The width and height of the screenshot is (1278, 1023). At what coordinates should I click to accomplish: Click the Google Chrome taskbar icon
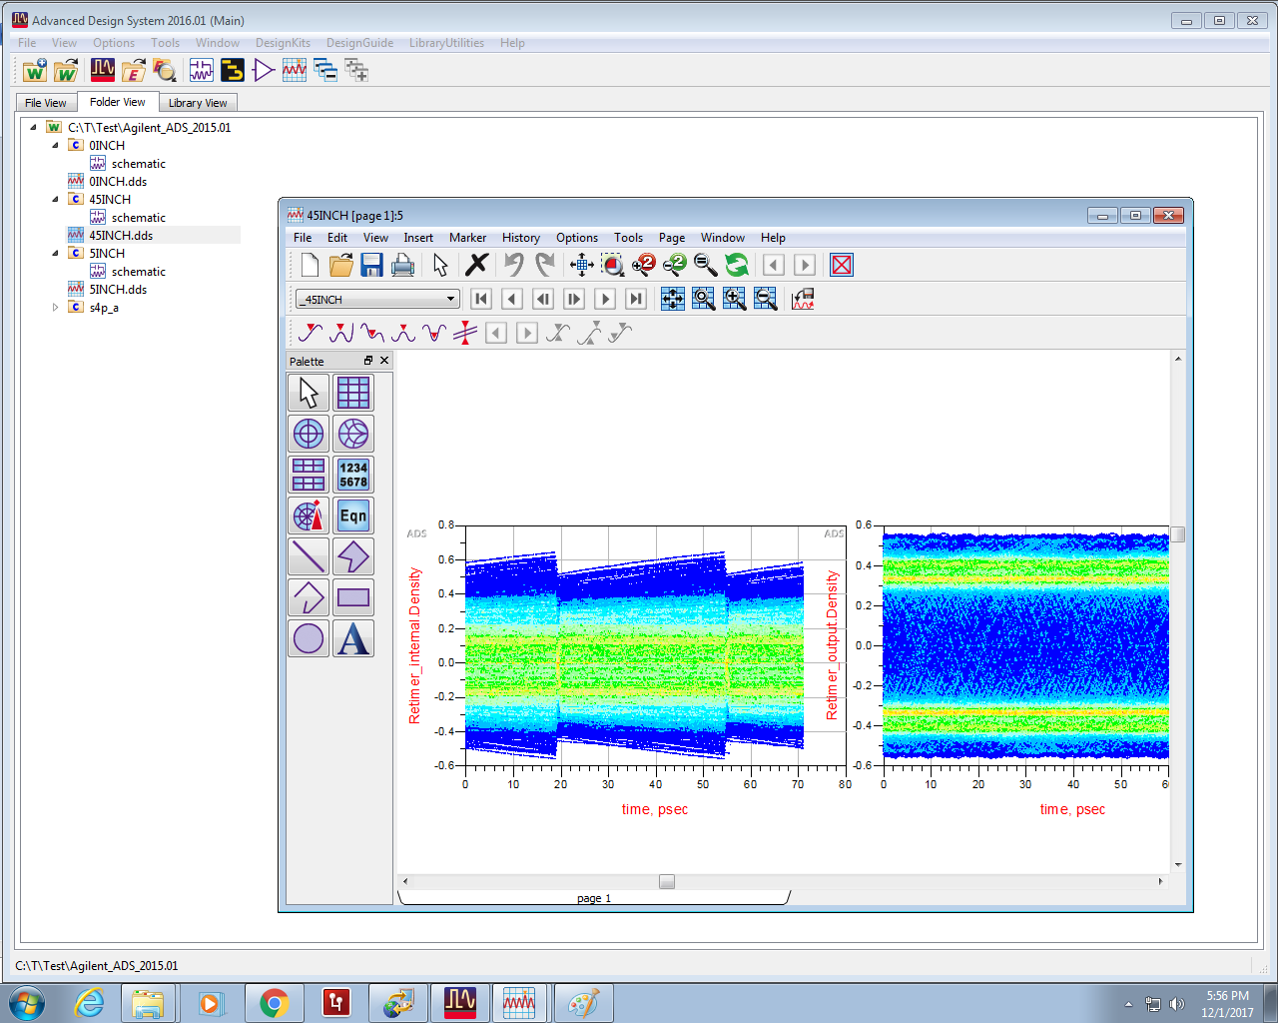274,1003
